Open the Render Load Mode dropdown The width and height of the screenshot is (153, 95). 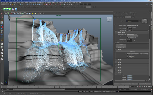pyautogui.click(x=132, y=26)
